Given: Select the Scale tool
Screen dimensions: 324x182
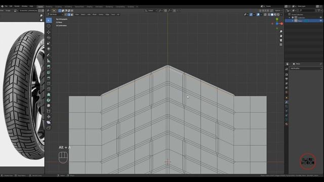Looking at the screenshot, I should pos(49,43).
